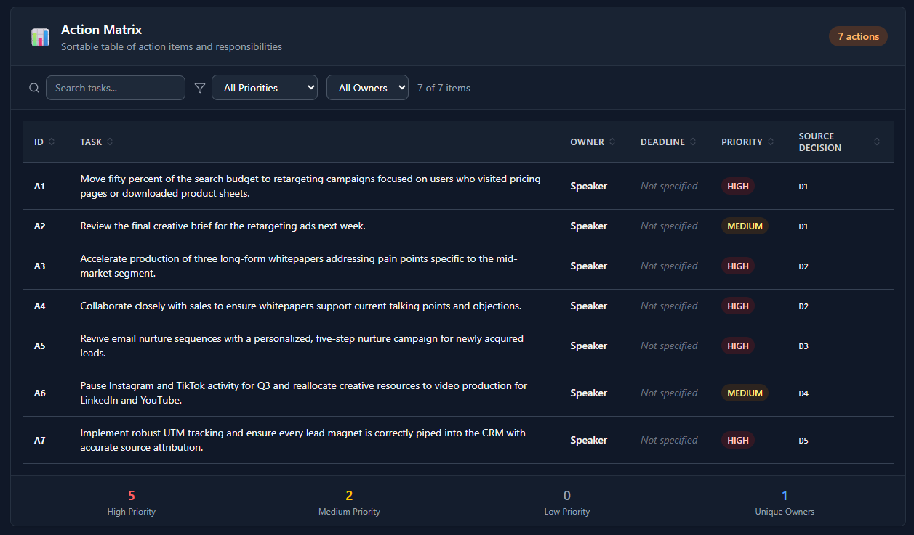The height and width of the screenshot is (535, 914).
Task: Click the MEDIUM priority badge for A2
Action: (745, 226)
